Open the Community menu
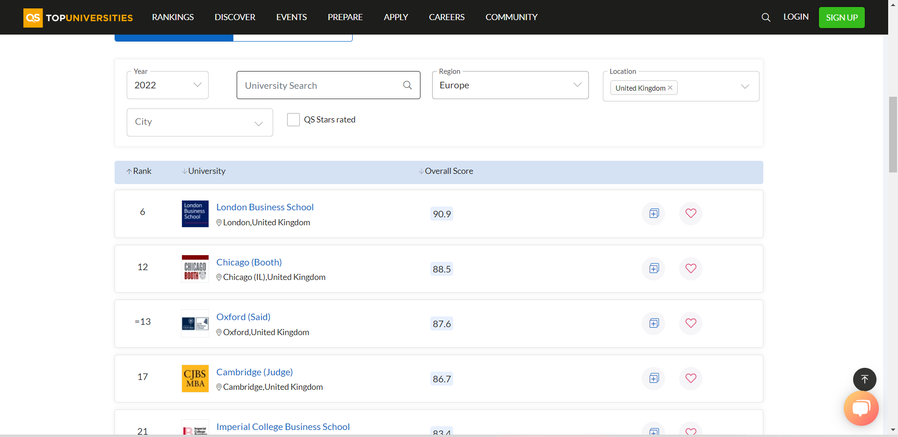The width and height of the screenshot is (898, 437). (x=512, y=17)
